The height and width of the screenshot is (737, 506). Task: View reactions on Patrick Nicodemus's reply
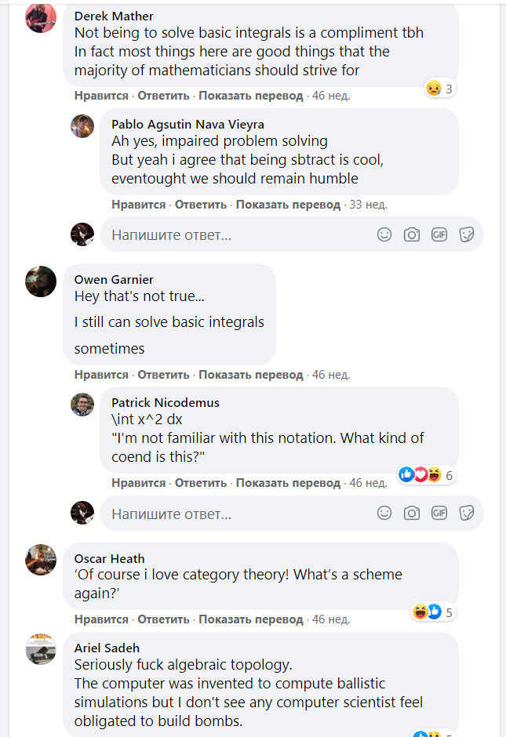point(427,475)
